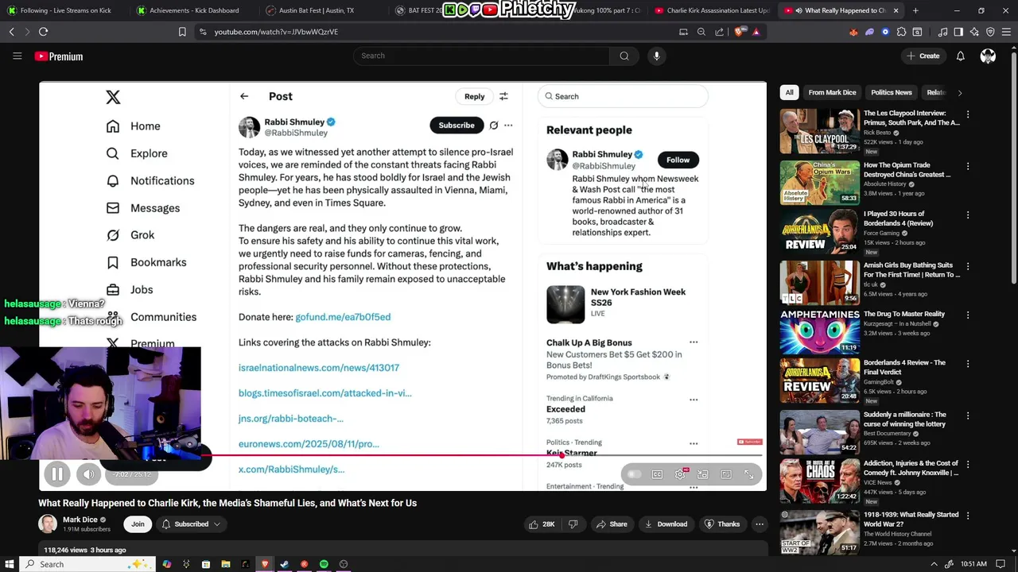Viewport: 1018px width, 572px height.
Task: Click the address bar URL
Action: (x=276, y=32)
